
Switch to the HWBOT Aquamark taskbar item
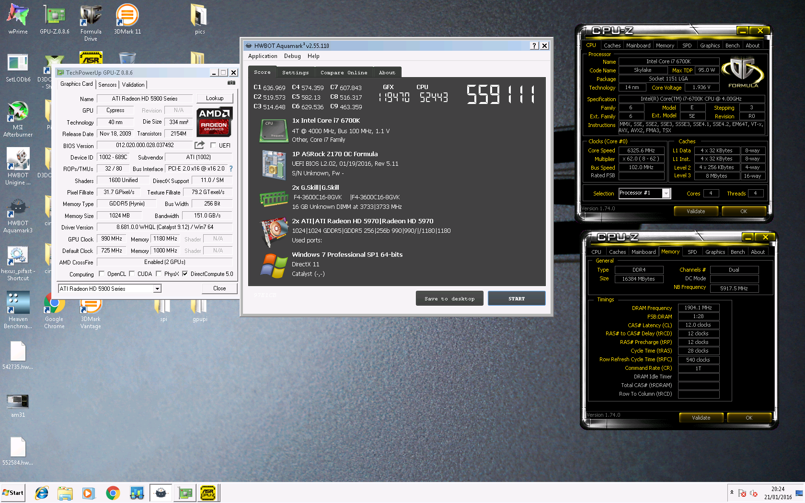(161, 492)
